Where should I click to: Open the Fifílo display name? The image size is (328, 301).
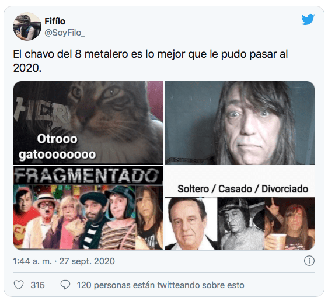[x=55, y=22]
